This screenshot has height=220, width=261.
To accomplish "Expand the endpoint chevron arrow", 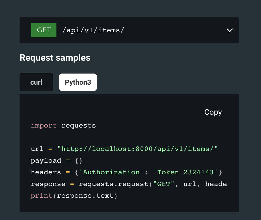I will [x=229, y=30].
